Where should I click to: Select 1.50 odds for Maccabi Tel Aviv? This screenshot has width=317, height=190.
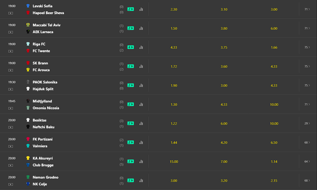click(x=174, y=28)
